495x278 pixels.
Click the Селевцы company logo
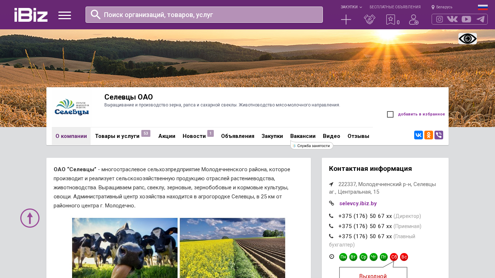71,108
